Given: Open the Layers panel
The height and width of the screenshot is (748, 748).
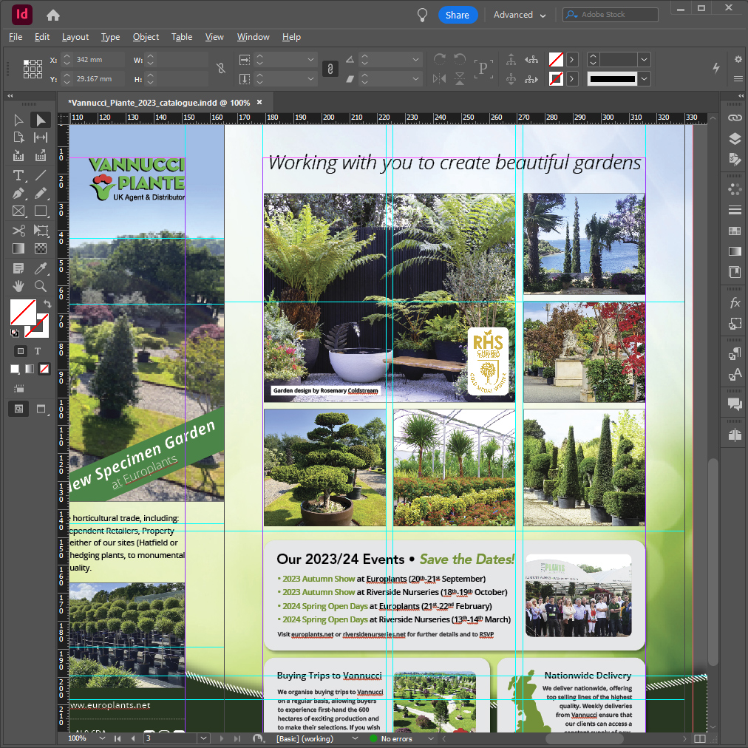Looking at the screenshot, I should point(735,139).
